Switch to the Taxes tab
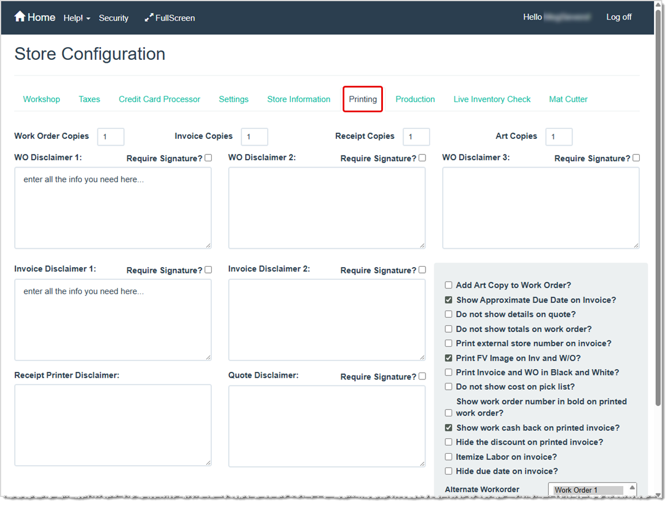668x505 pixels. point(89,99)
